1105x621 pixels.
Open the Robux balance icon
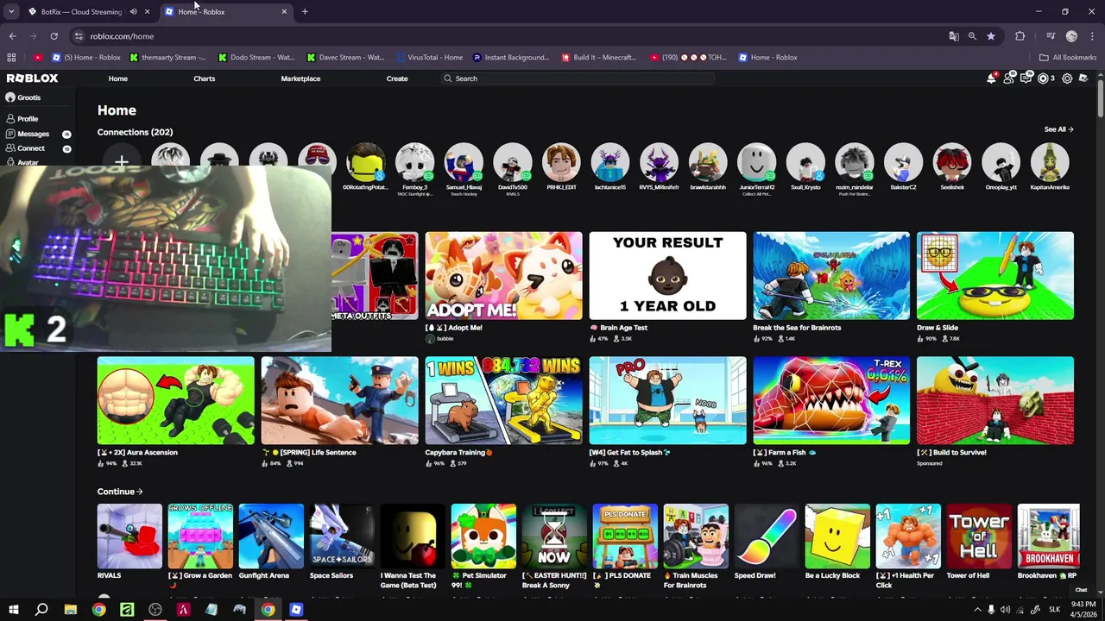tap(1045, 78)
